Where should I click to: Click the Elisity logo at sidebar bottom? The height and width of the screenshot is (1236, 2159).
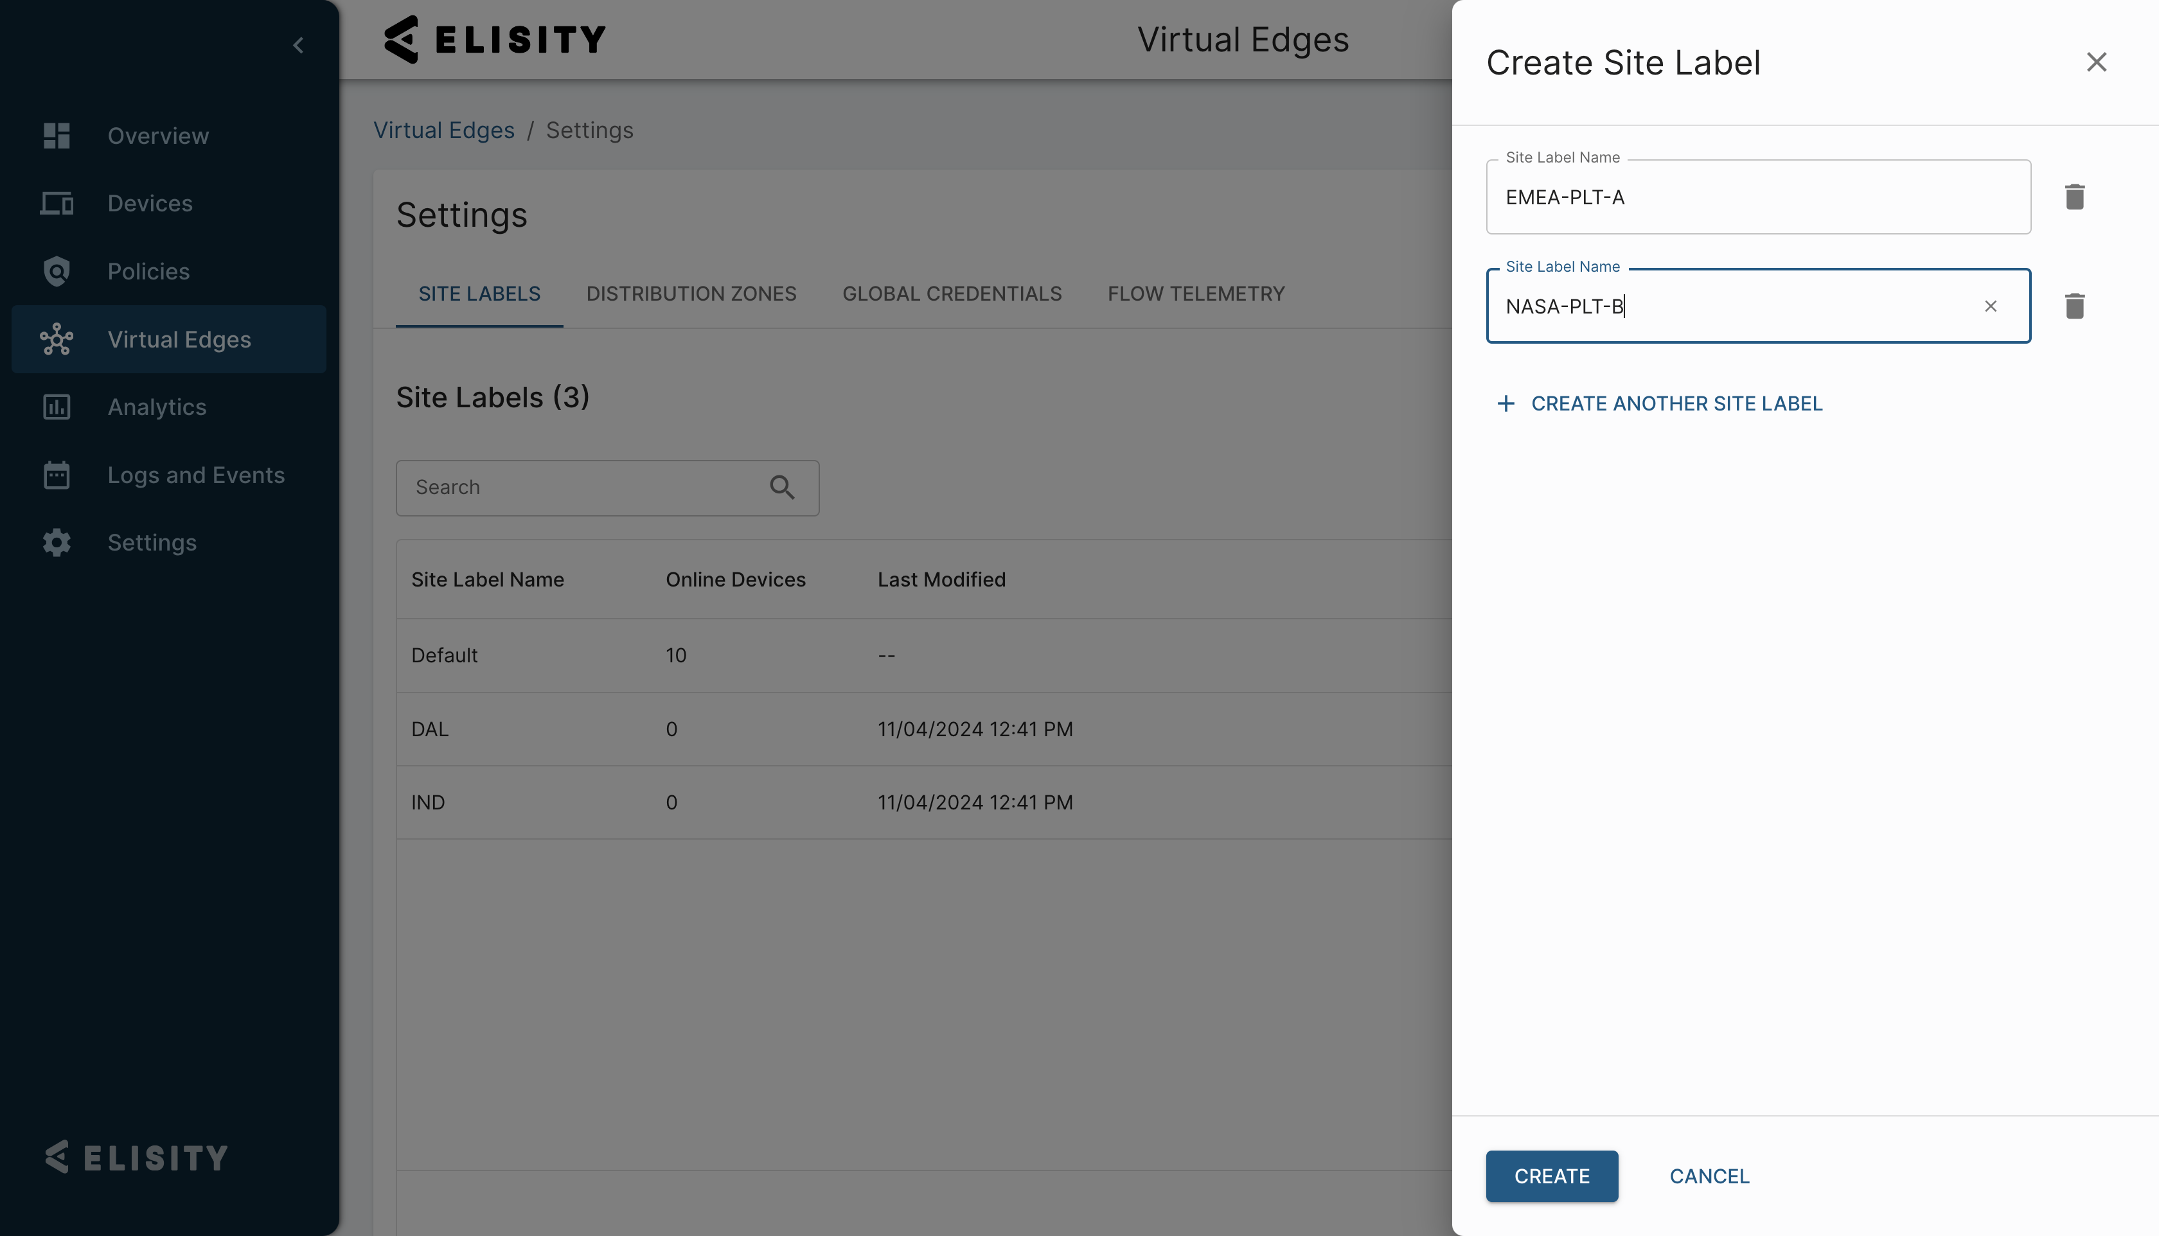pyautogui.click(x=137, y=1157)
